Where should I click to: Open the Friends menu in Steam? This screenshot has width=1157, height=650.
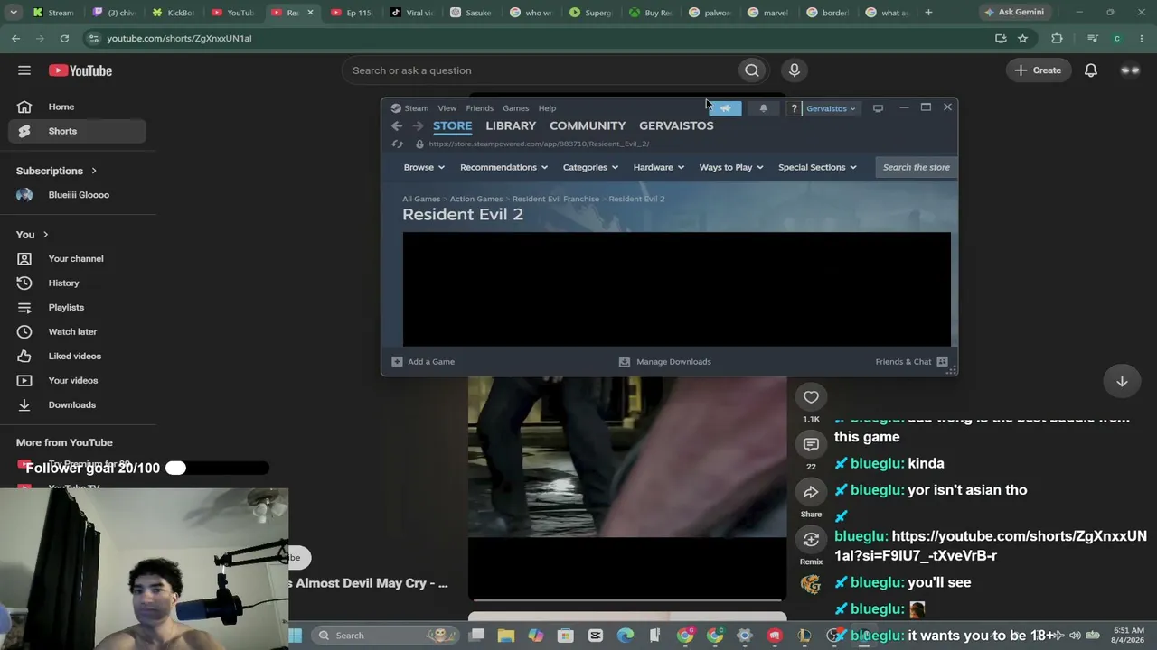pyautogui.click(x=479, y=108)
